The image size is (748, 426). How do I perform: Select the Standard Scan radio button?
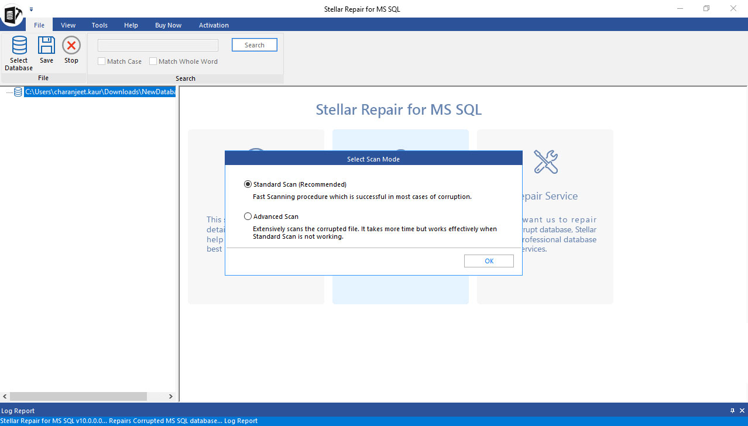(248, 184)
